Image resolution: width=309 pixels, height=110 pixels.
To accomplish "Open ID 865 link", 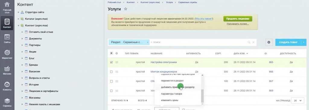I will 271,62.
